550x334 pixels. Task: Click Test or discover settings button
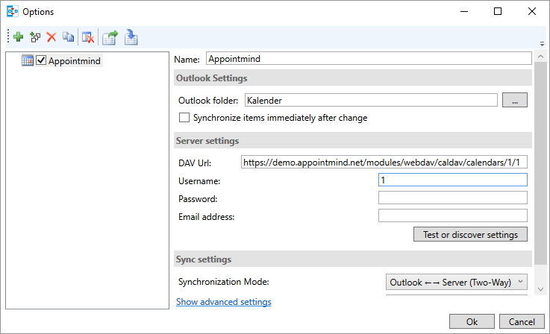pyautogui.click(x=470, y=234)
